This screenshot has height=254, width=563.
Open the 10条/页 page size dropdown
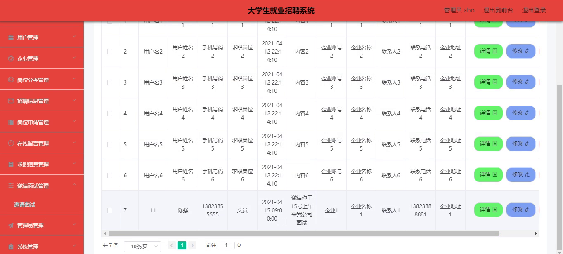click(x=142, y=246)
